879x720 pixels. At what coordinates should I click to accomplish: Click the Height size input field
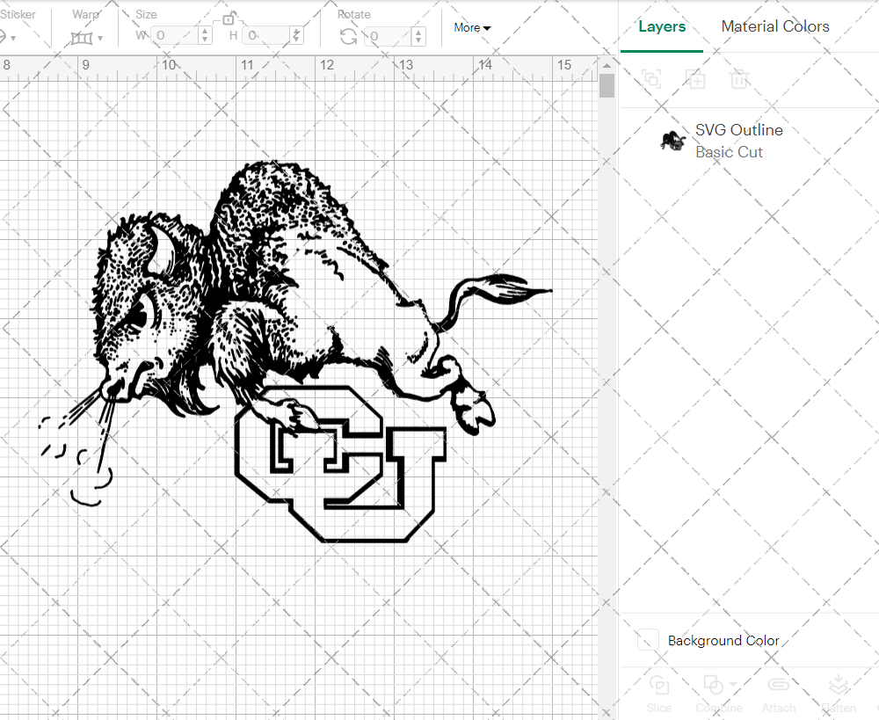coord(267,36)
